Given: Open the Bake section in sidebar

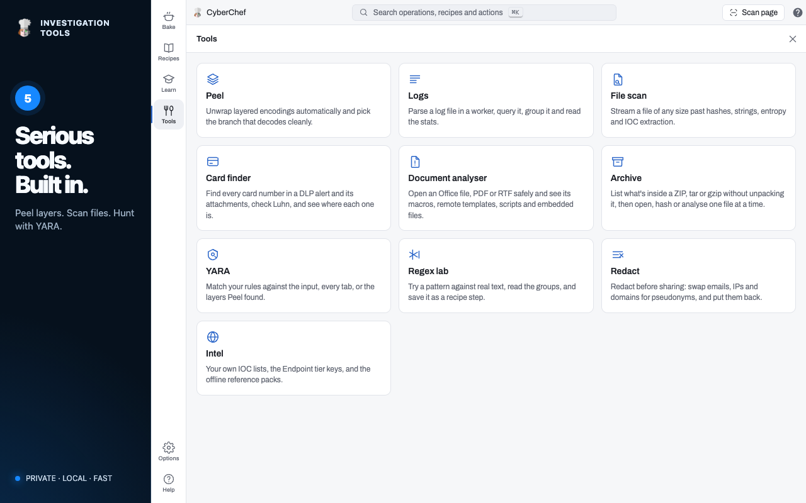Looking at the screenshot, I should [169, 20].
